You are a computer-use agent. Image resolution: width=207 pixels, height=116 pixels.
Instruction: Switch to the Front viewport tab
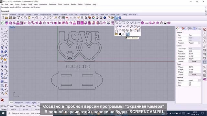tap(27, 102)
